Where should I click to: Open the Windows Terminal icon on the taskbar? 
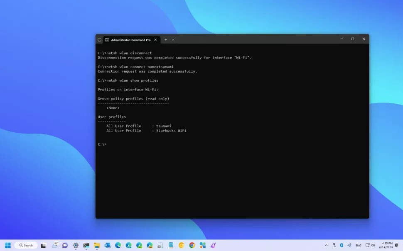(86, 245)
